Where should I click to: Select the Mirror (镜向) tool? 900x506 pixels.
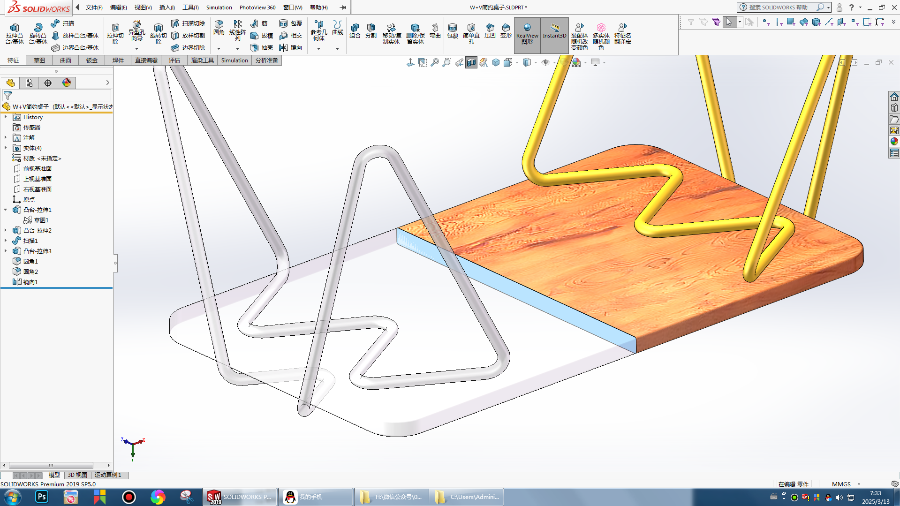(290, 47)
